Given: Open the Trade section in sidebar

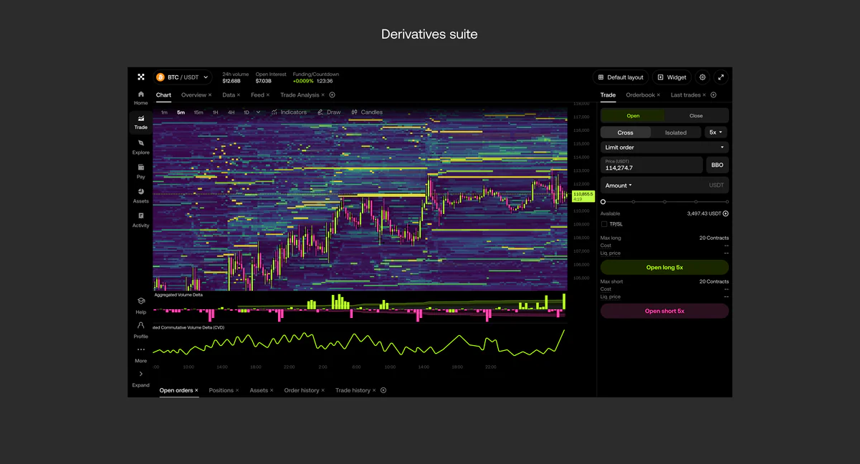Looking at the screenshot, I should pyautogui.click(x=140, y=122).
